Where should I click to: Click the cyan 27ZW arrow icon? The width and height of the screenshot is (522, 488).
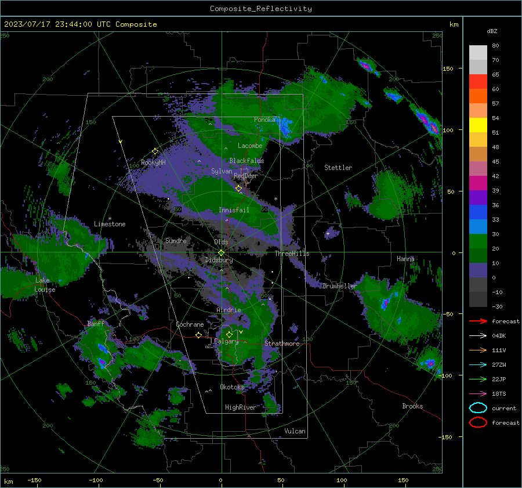(x=478, y=365)
